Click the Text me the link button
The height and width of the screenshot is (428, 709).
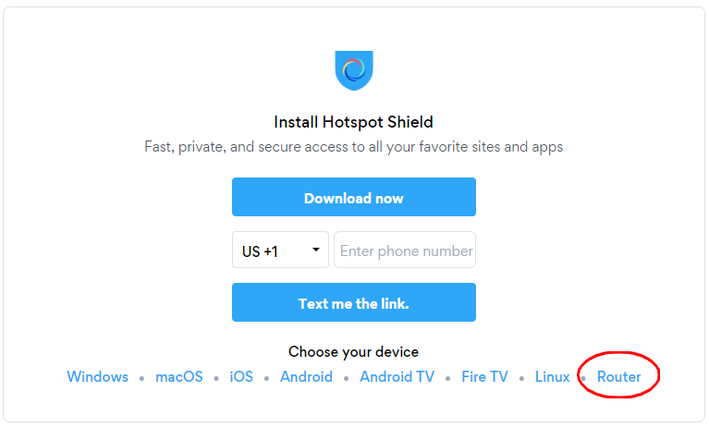point(354,302)
